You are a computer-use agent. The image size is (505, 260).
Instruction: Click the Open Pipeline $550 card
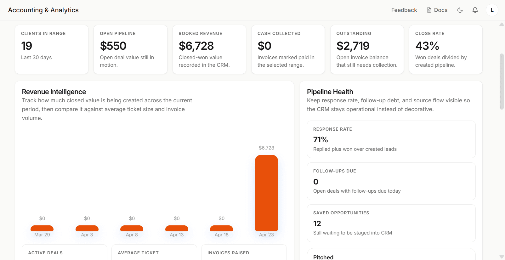tap(130, 49)
